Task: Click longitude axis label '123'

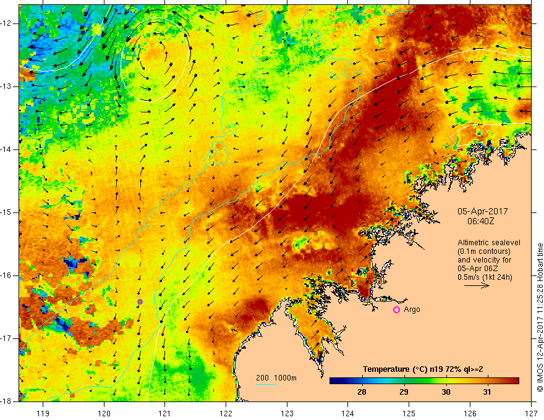Action: [287, 413]
